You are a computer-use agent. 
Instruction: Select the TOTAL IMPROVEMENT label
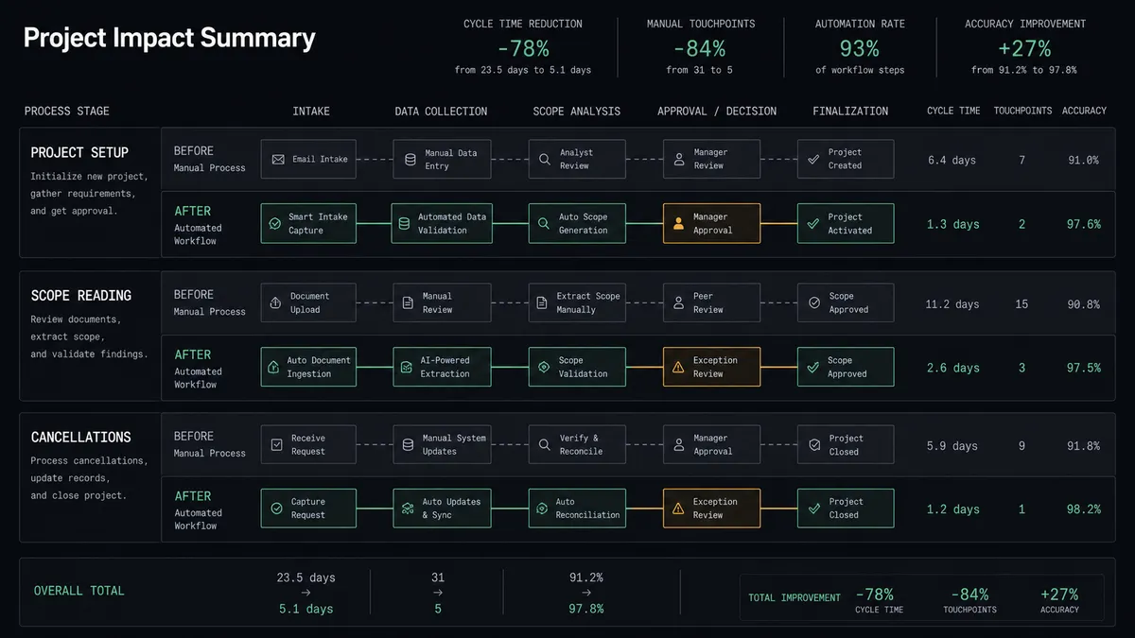(794, 597)
